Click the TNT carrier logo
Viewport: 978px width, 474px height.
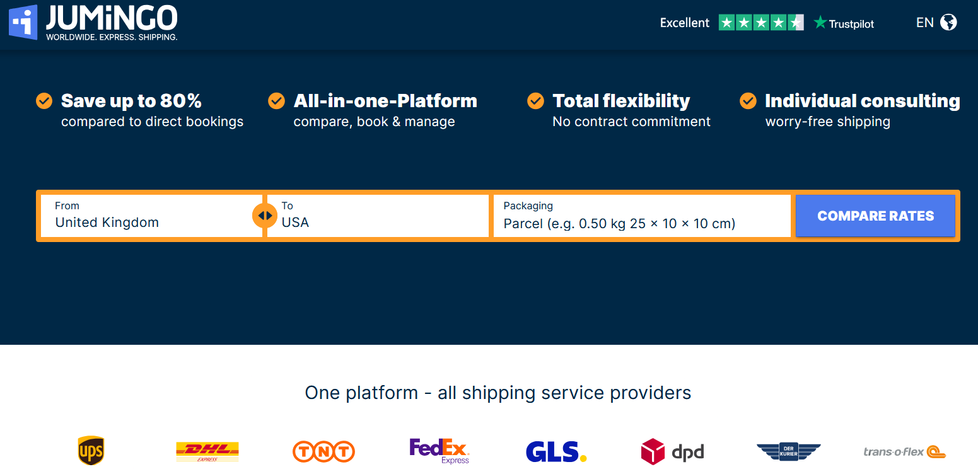point(323,451)
